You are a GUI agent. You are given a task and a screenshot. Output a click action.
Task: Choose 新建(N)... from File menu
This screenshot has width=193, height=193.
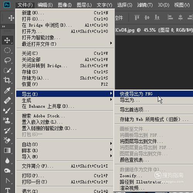pyautogui.click(x=65, y=13)
